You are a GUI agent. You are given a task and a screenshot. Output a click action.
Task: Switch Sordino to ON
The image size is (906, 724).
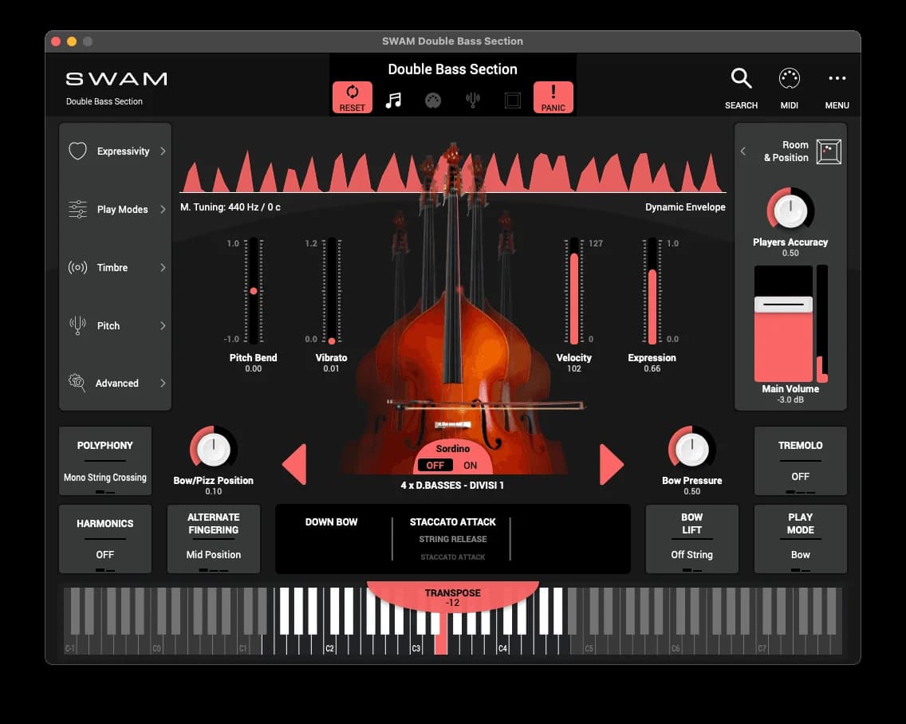pyautogui.click(x=471, y=466)
